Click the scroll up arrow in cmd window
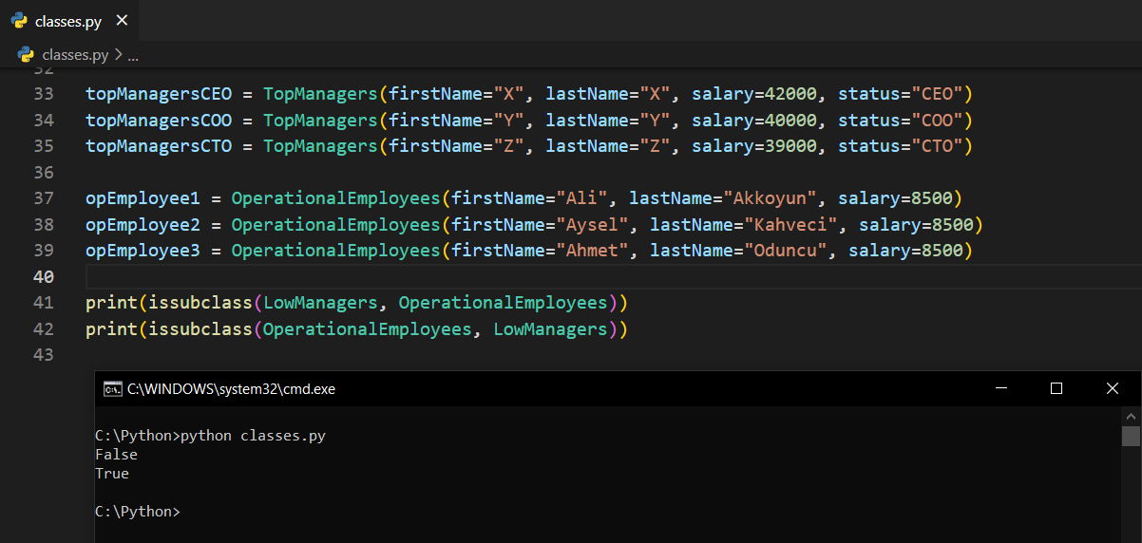 pyautogui.click(x=1131, y=416)
